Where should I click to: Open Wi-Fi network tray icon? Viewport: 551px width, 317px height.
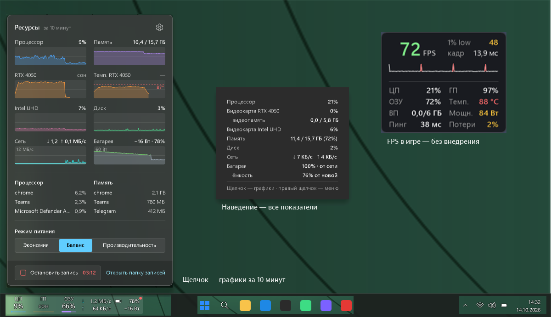click(480, 305)
